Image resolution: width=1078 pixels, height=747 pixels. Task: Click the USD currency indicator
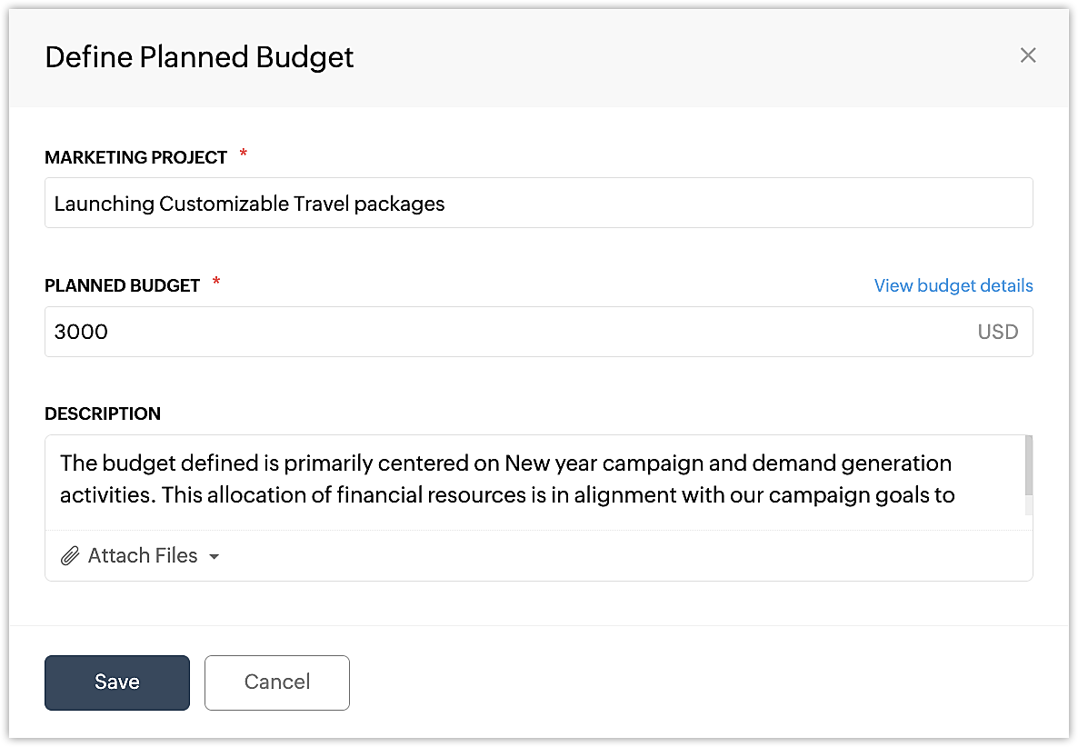click(997, 332)
